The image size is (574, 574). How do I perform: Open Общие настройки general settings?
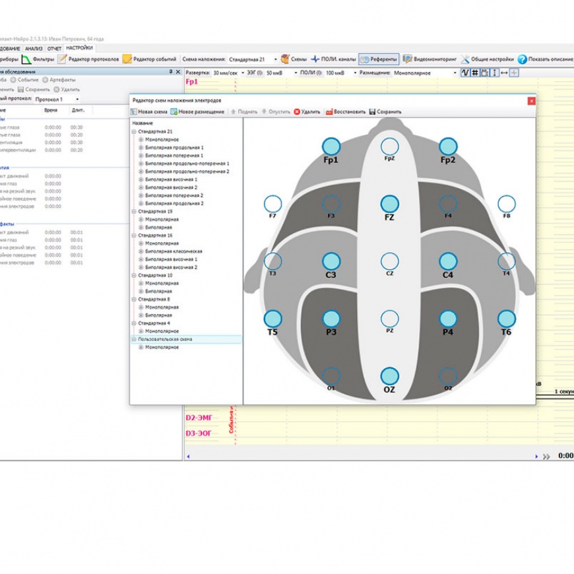pyautogui.click(x=488, y=59)
